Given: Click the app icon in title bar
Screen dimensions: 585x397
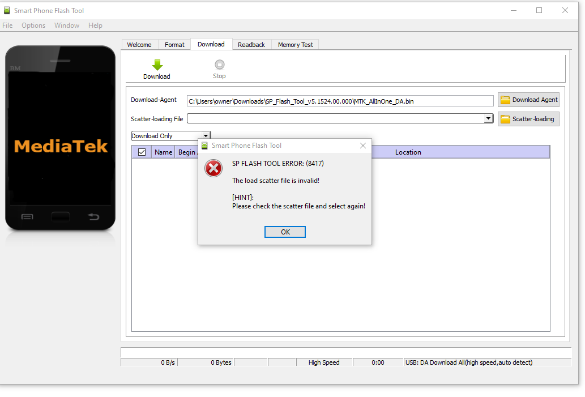Looking at the screenshot, I should 7,10.
